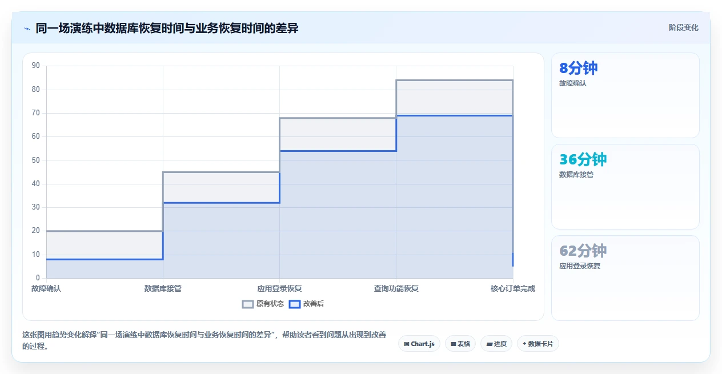Image resolution: width=722 pixels, height=374 pixels.
Task: Click the 核心订单完成 x-axis label
Action: pos(513,288)
